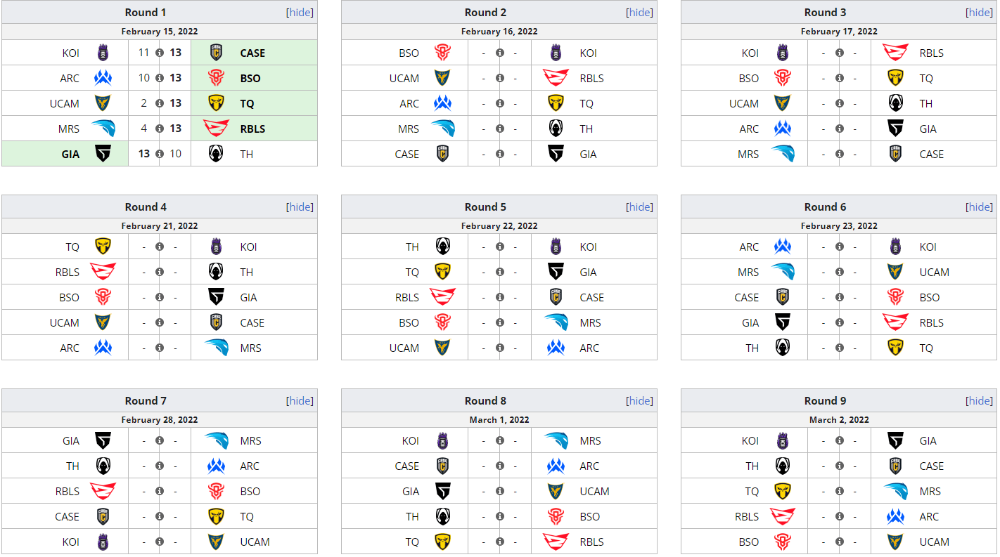Click the KOI team logo in Round 1
Viewport: 1000px width, 557px height.
[103, 53]
